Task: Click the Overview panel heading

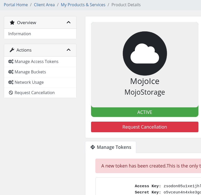Action: coord(40,23)
